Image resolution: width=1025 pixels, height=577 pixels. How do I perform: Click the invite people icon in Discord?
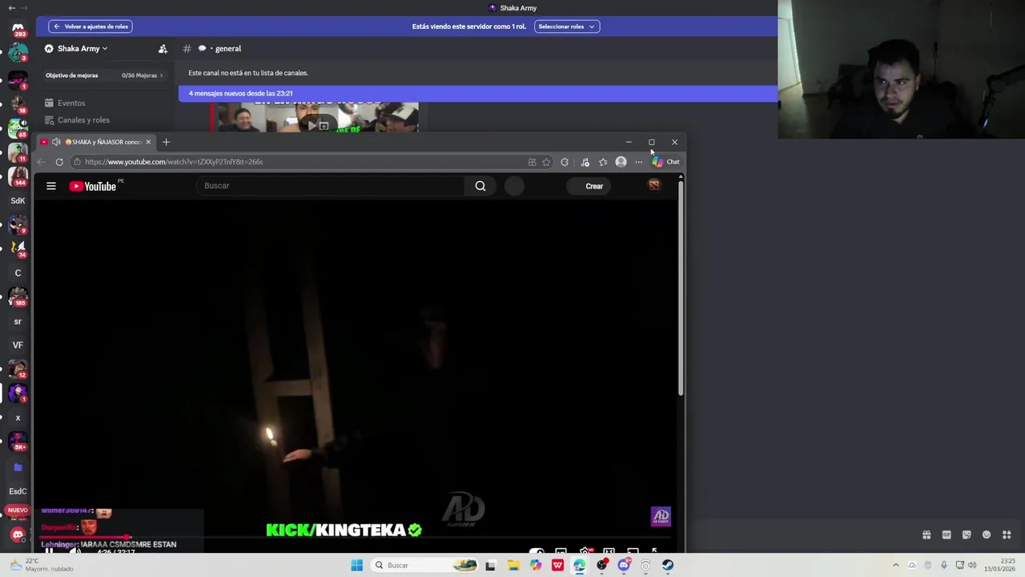click(163, 49)
